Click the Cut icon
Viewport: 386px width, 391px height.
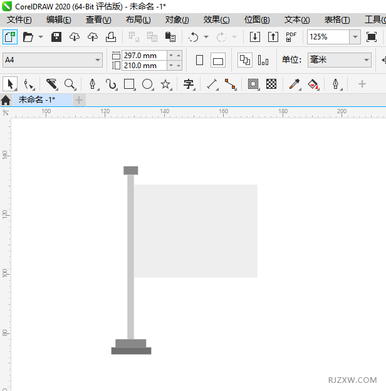pyautogui.click(x=134, y=37)
